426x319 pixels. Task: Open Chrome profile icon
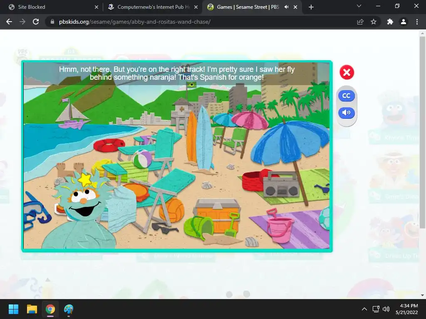pos(404,22)
